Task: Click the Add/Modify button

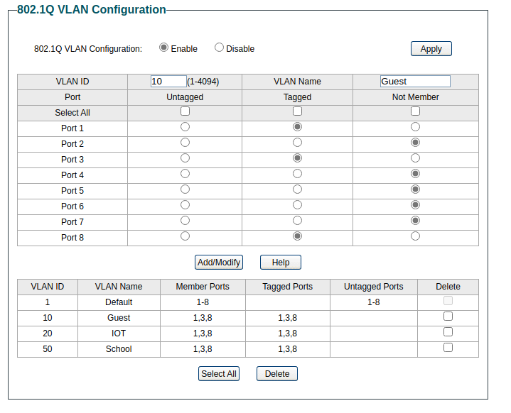Action: click(219, 263)
